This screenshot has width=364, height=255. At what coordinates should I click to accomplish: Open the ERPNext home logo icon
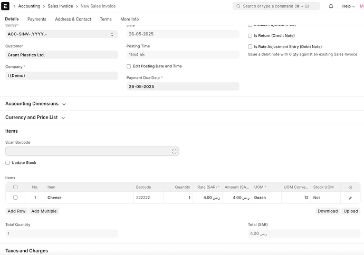click(x=5, y=6)
